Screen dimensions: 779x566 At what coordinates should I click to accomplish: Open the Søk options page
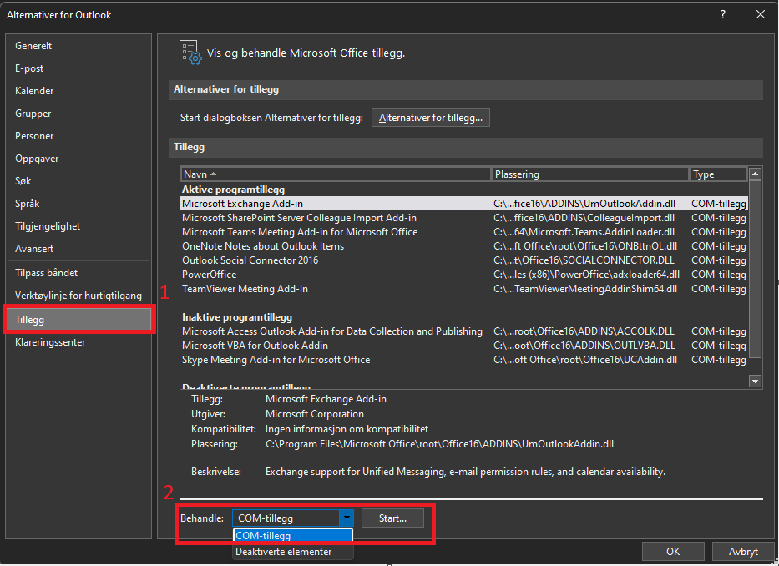click(x=78, y=181)
